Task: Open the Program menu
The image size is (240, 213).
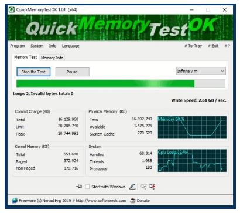Action: [x=18, y=46]
